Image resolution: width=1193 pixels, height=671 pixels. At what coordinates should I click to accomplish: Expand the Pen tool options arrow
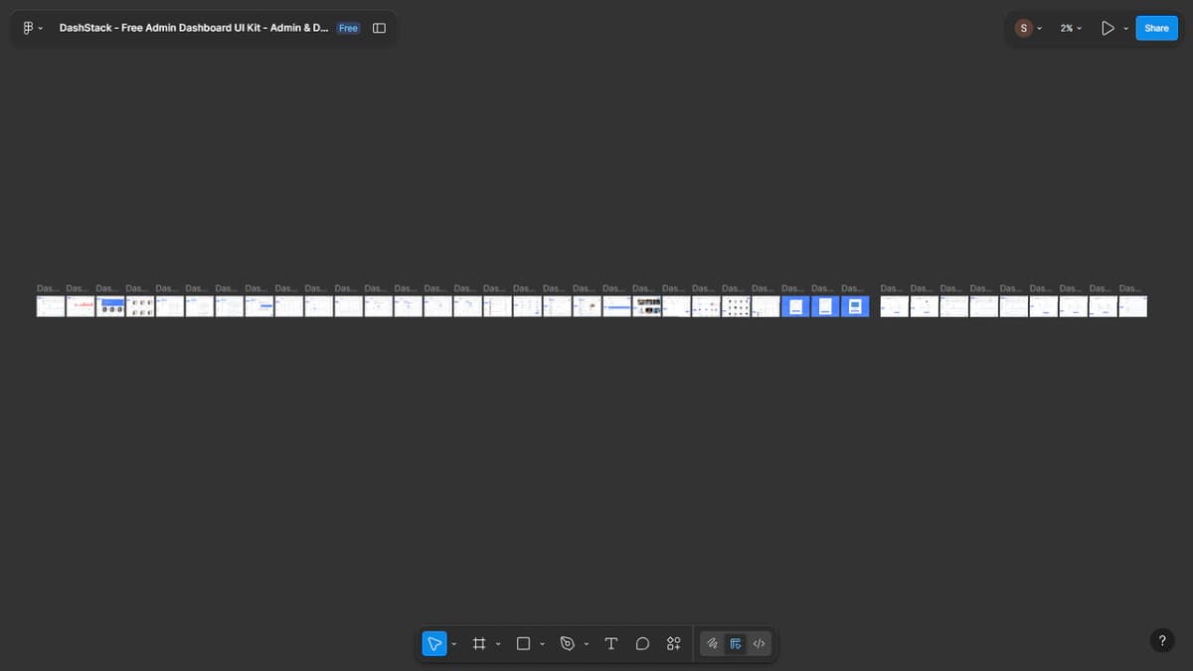tap(587, 644)
